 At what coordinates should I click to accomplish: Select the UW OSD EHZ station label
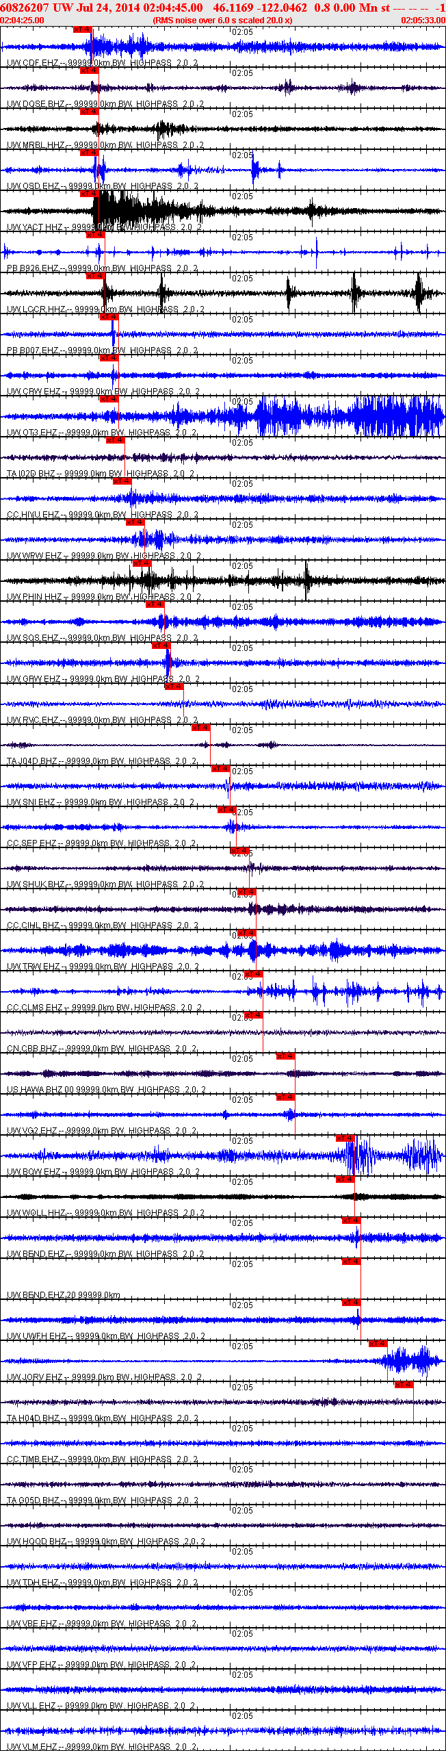(x=103, y=186)
